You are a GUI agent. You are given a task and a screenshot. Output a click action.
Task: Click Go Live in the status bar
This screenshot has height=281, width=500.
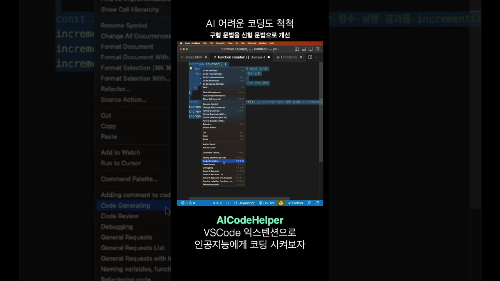267,203
